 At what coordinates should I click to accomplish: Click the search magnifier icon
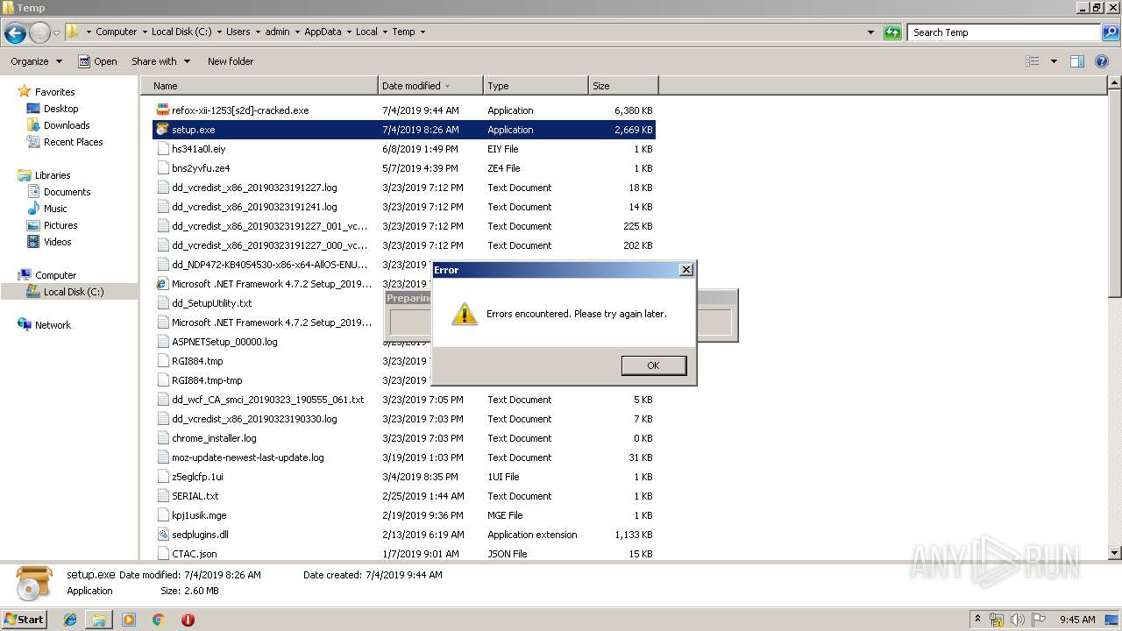[x=1110, y=32]
